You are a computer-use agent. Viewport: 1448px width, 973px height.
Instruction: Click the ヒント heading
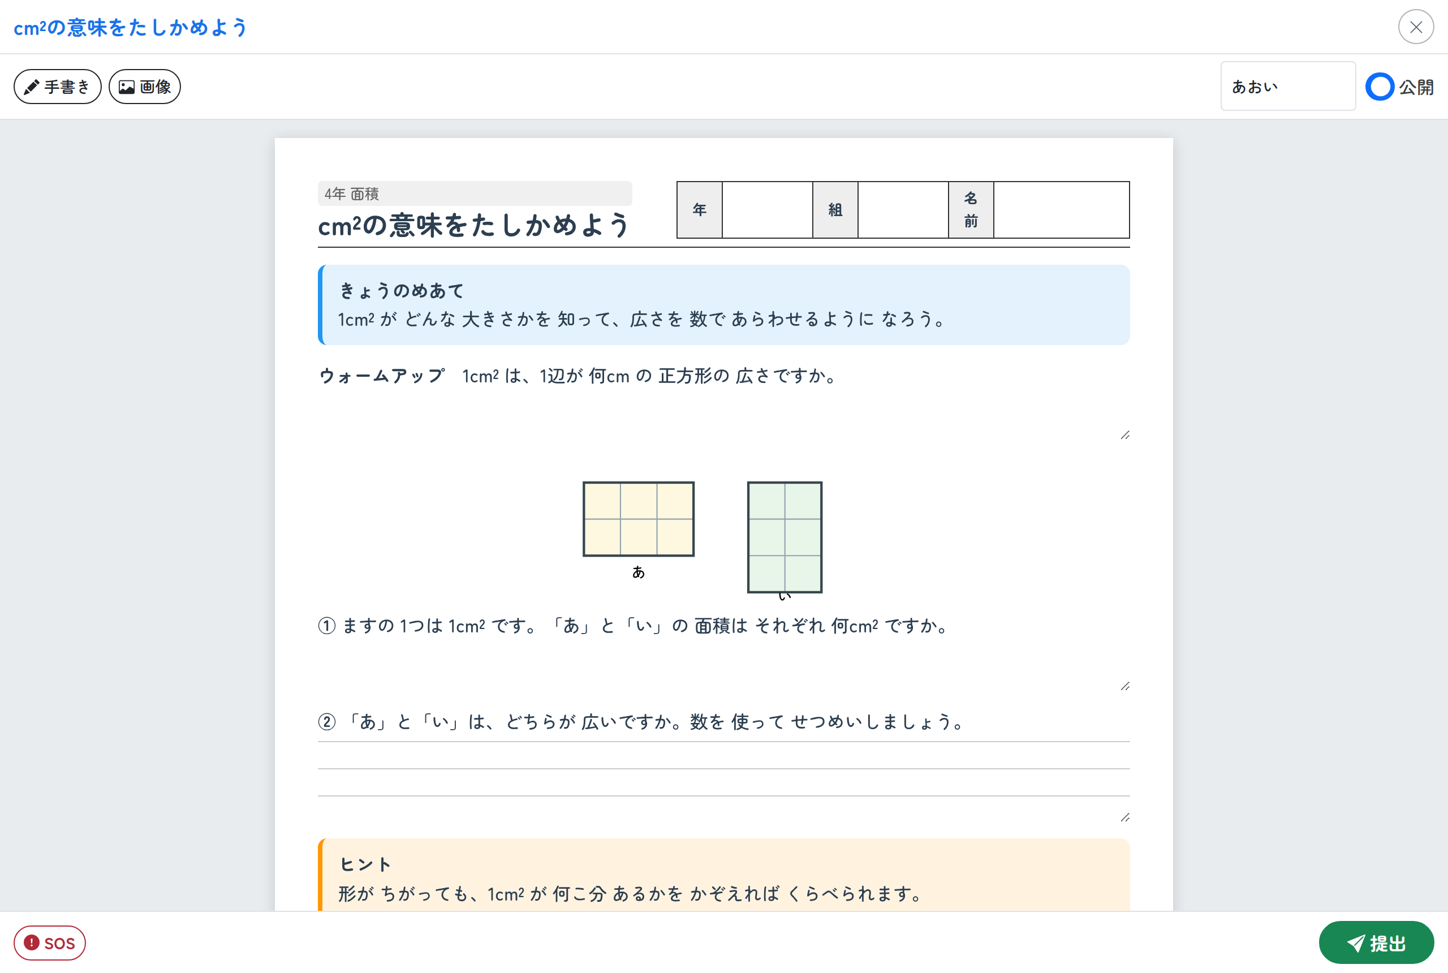(365, 864)
